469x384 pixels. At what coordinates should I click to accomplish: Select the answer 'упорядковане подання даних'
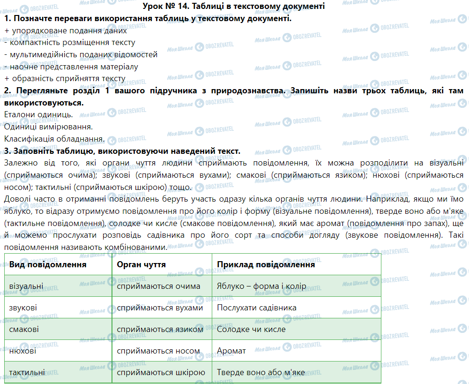tap(69, 30)
